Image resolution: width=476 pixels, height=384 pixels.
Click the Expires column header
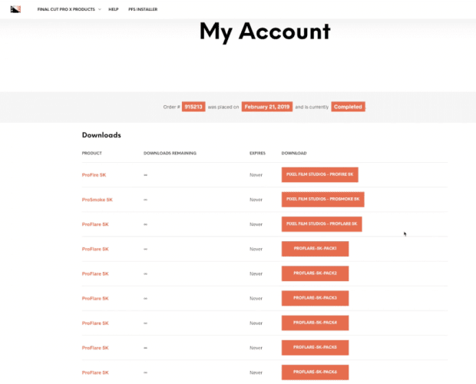257,154
